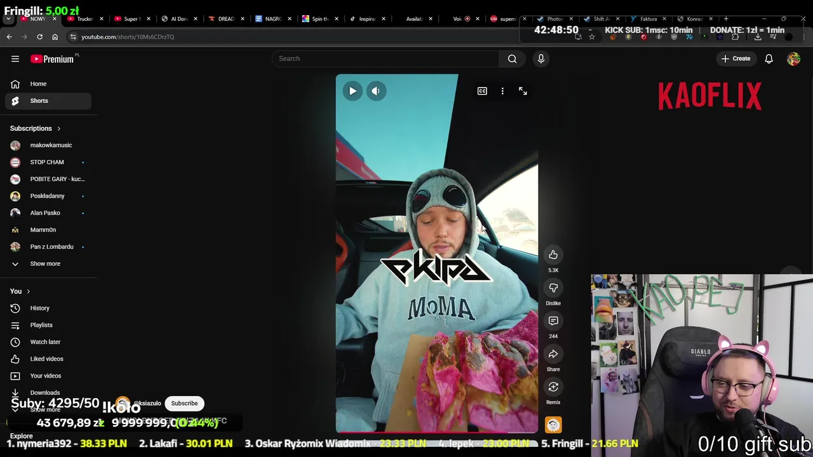Open makowkamusic subscription channel

pos(48,145)
